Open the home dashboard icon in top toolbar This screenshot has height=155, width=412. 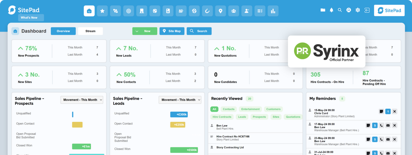tap(89, 11)
